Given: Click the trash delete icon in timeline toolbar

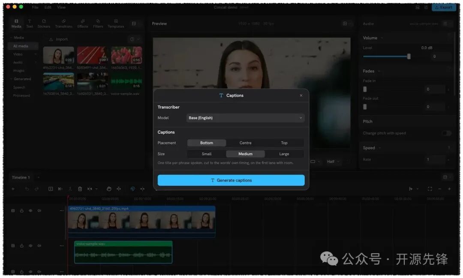Looking at the screenshot, I should pyautogui.click(x=80, y=189).
